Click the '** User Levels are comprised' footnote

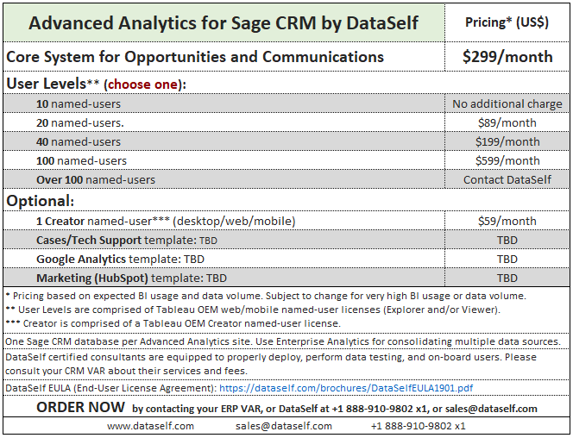click(x=253, y=310)
